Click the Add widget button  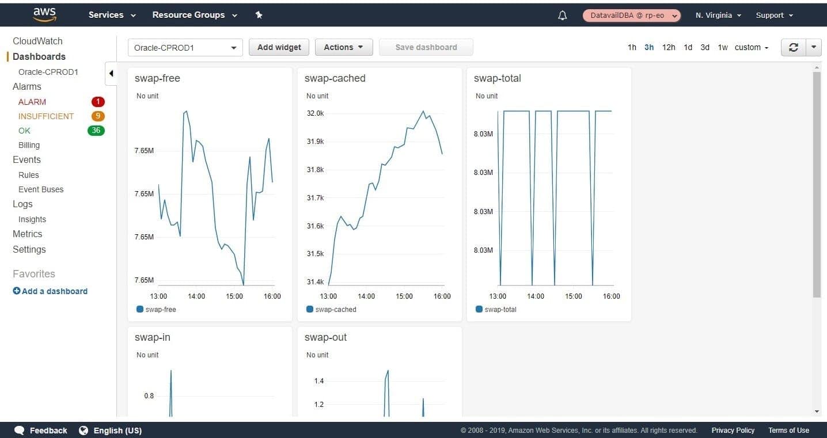tap(279, 47)
